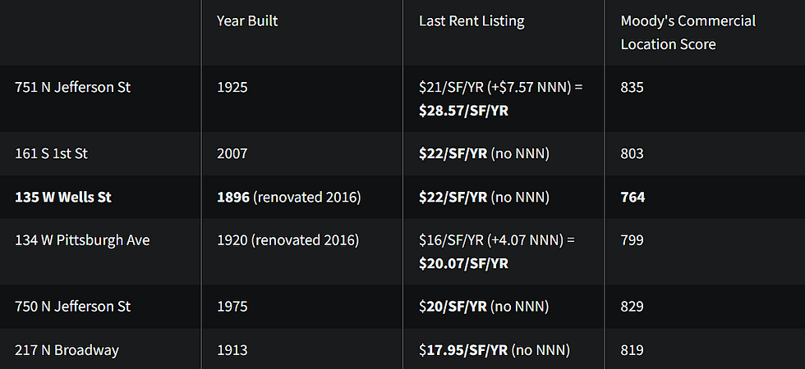Viewport: 805px width, 369px height.
Task: Select the 217 N Broadway address cell
Action: 67,351
